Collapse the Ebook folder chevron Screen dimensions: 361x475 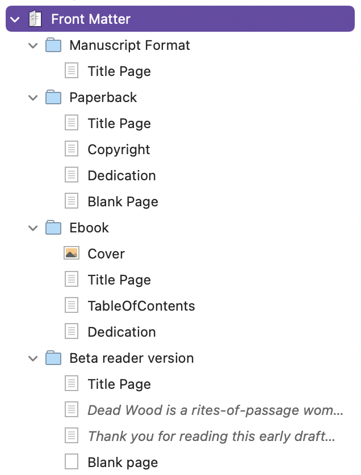click(33, 228)
